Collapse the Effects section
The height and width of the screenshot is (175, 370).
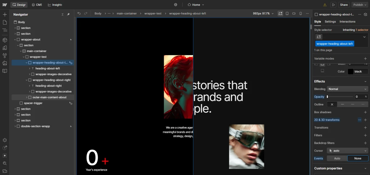click(x=365, y=81)
